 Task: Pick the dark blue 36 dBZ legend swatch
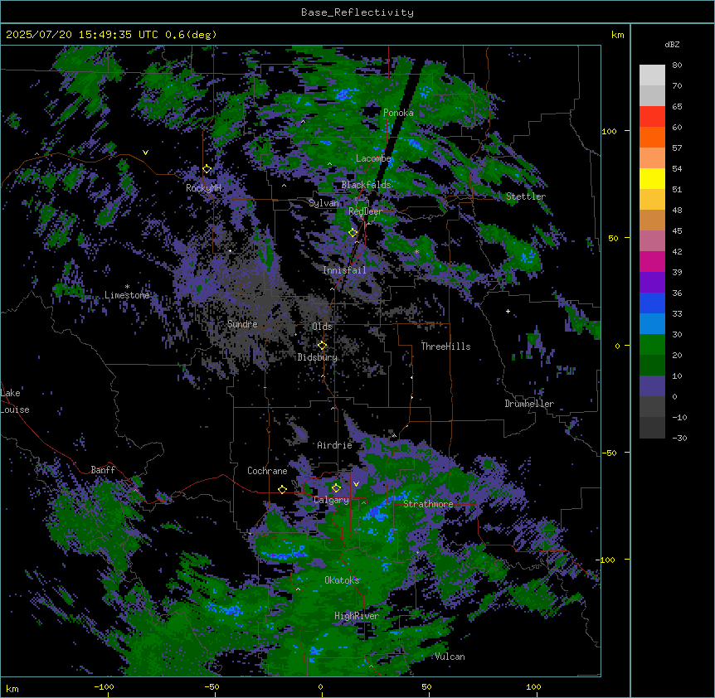click(652, 303)
